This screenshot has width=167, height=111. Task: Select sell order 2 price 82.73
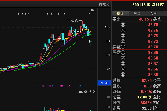153,41
